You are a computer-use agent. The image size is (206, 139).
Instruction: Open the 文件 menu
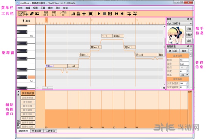(x=20, y=8)
